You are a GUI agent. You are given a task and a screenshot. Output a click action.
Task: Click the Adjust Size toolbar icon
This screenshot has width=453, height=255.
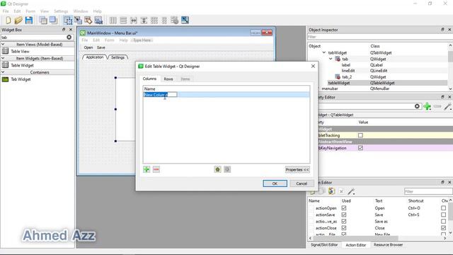(185, 21)
